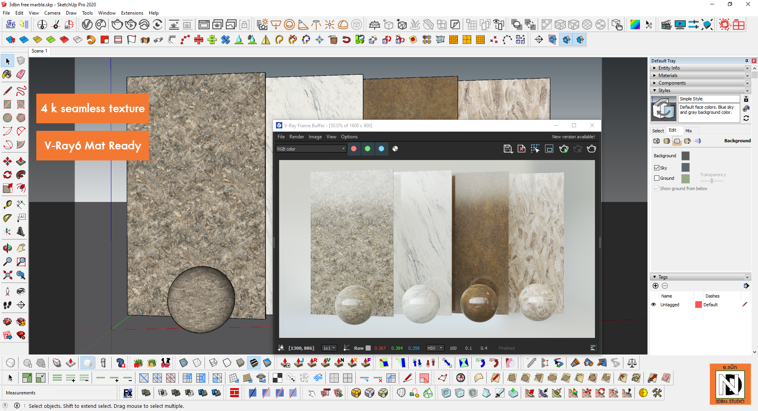Click the Simple Style name field
This screenshot has width=758, height=411.
coord(709,99)
